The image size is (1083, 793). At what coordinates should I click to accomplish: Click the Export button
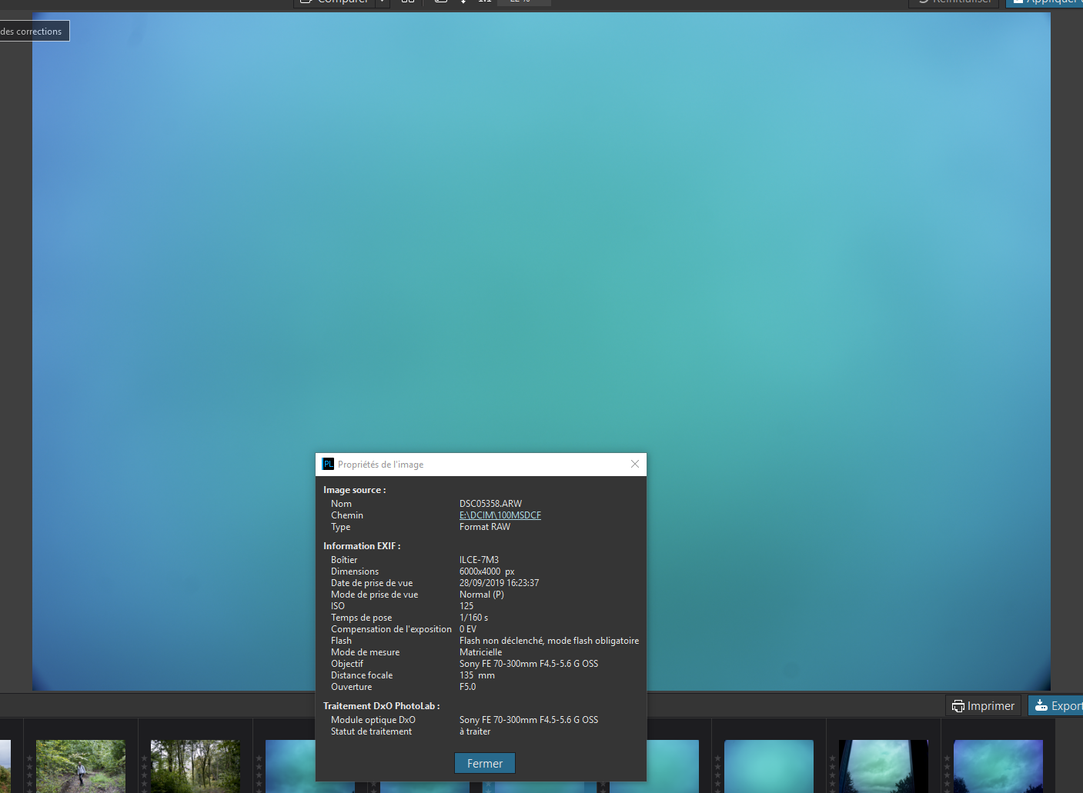click(x=1056, y=705)
